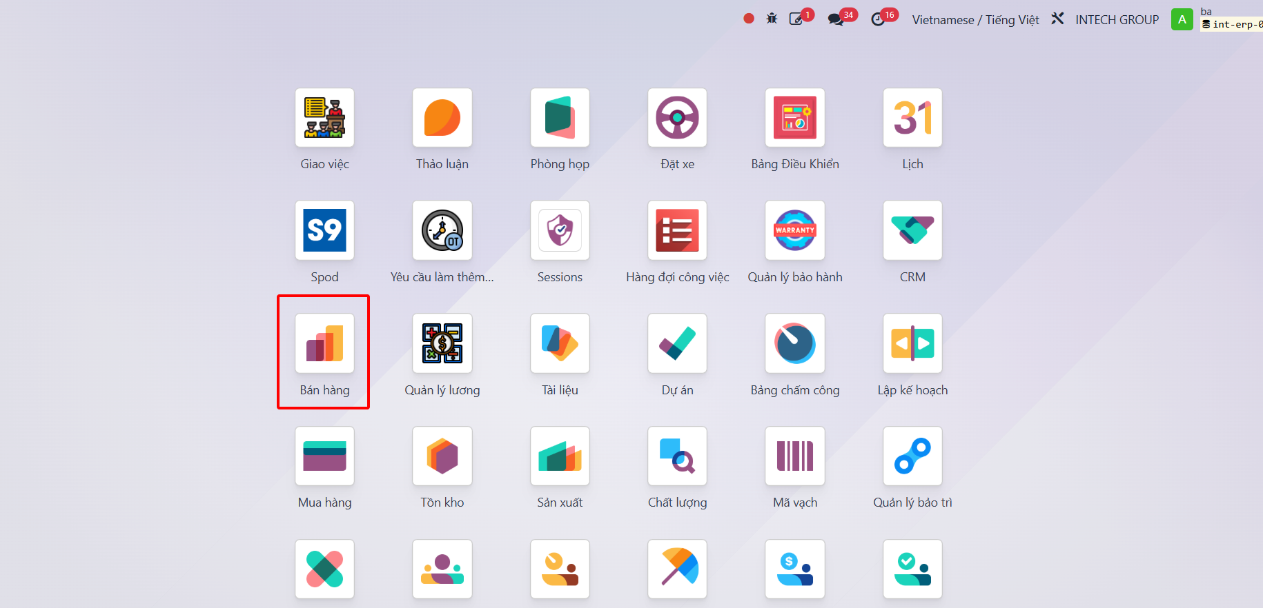Screen dimensions: 1263x608
Task: Open the INTECH GROUP company switcher
Action: (1117, 20)
